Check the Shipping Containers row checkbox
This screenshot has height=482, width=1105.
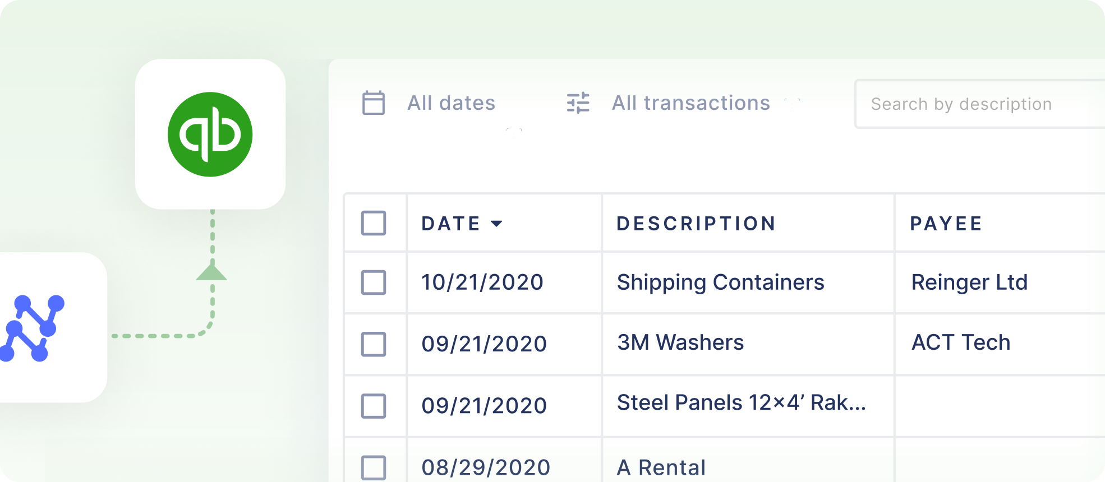[x=374, y=282]
